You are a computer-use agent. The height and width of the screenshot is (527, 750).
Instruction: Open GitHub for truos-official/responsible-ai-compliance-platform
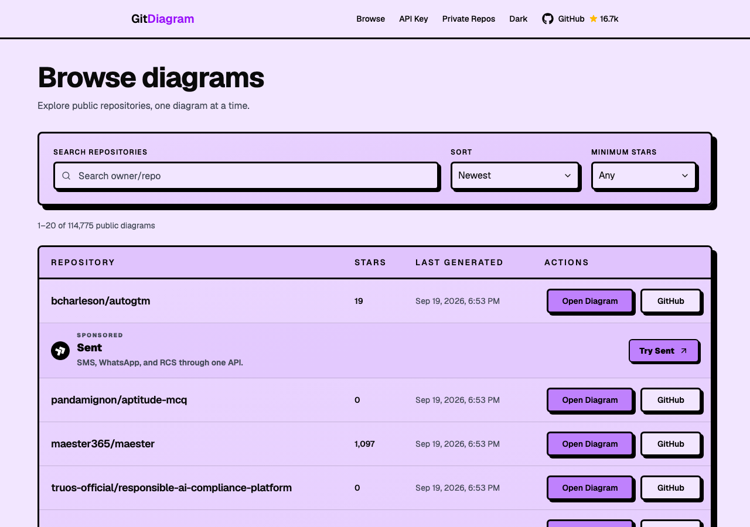point(671,488)
